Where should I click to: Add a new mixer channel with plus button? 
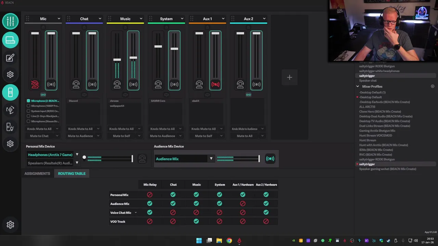click(x=289, y=78)
